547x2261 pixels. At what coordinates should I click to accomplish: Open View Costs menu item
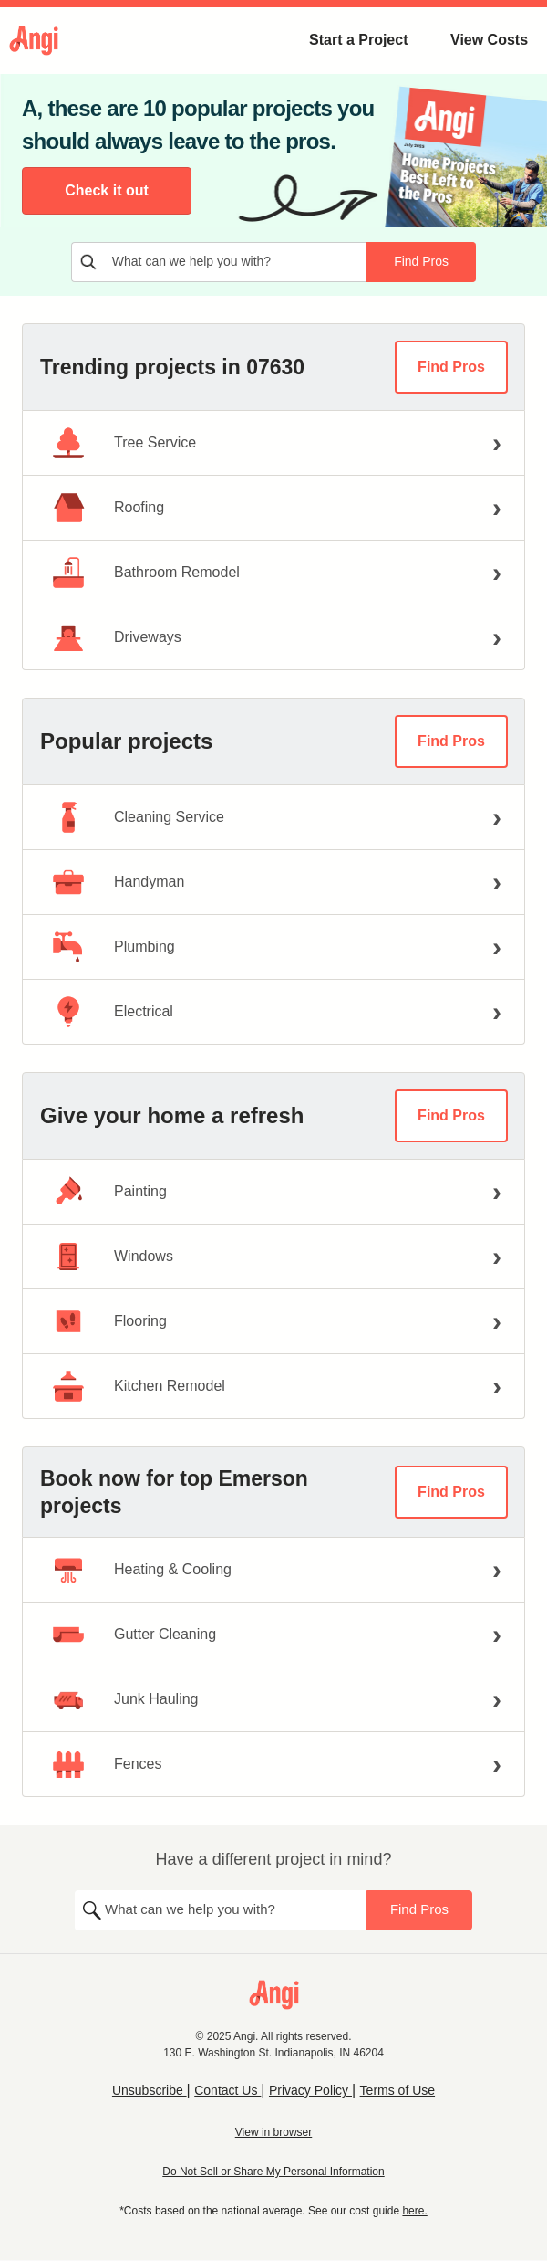pos(489,40)
